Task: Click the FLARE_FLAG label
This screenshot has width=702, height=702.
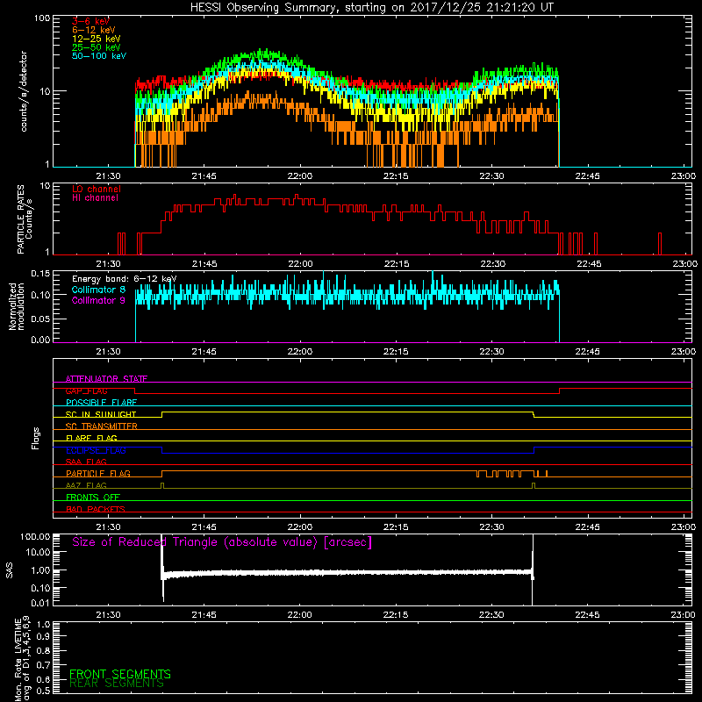Action: (91, 438)
